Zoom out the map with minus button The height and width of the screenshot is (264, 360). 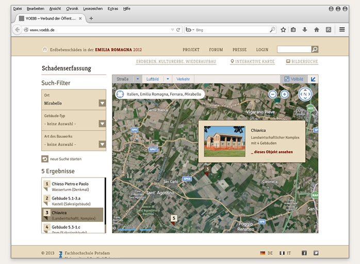point(273,94)
